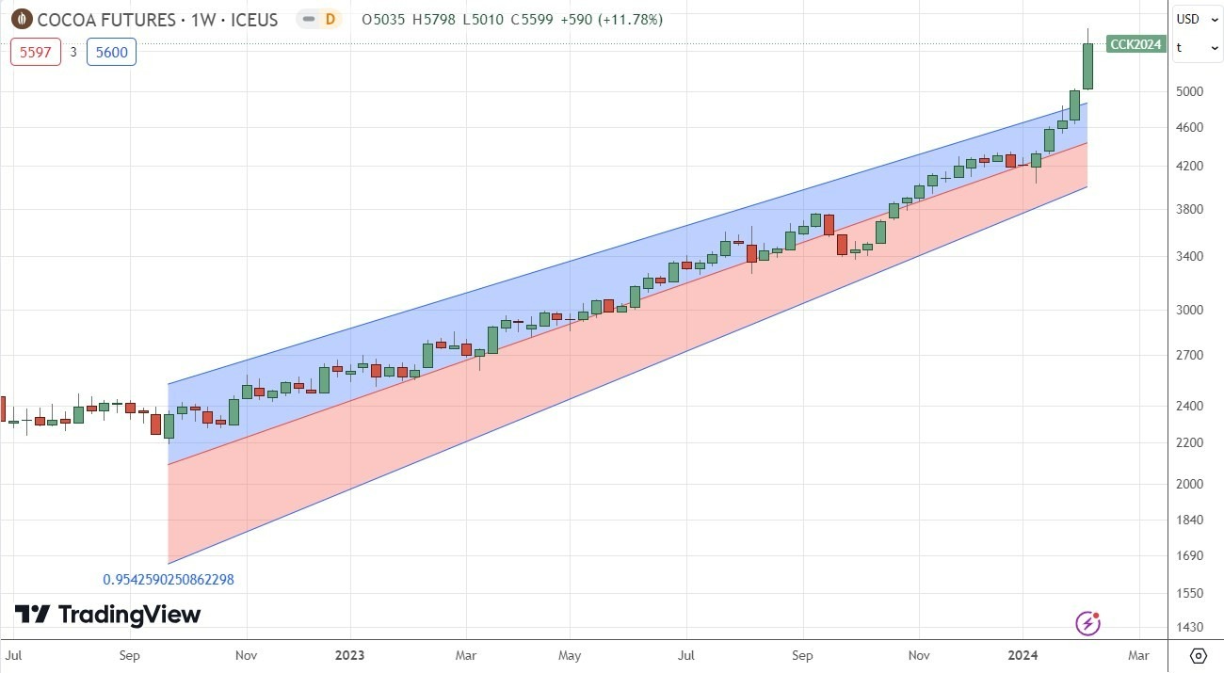1224x673 pixels.
Task: Click the blue 5600 buy price button
Action: 111,52
